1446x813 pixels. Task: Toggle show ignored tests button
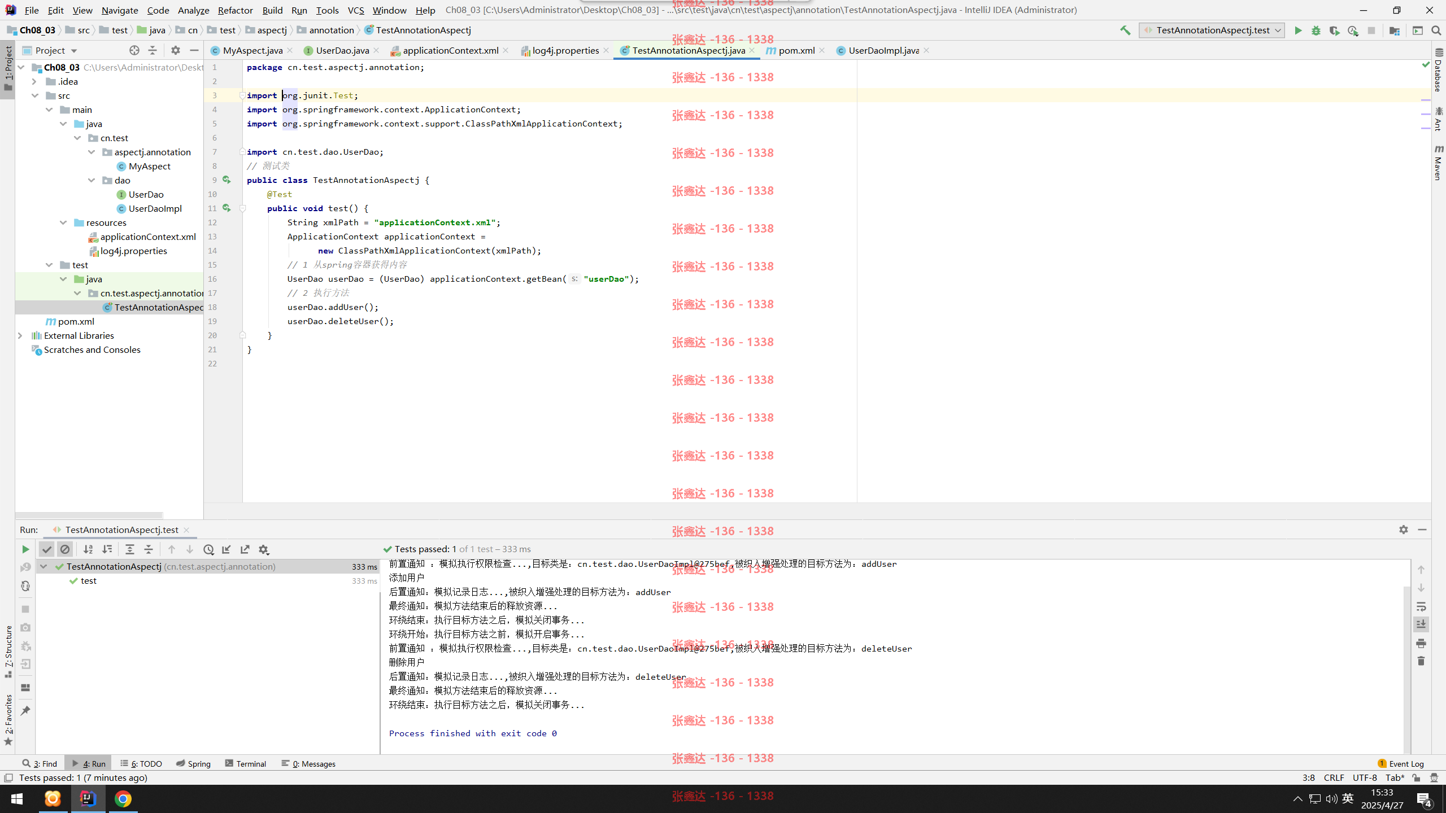point(65,549)
